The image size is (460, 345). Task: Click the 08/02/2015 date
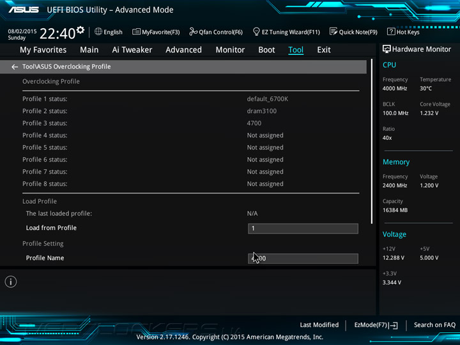pyautogui.click(x=22, y=31)
